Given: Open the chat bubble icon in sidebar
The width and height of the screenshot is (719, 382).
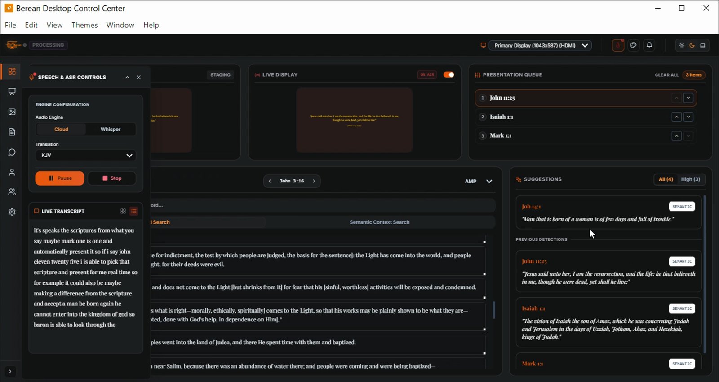Looking at the screenshot, I should click(x=12, y=152).
